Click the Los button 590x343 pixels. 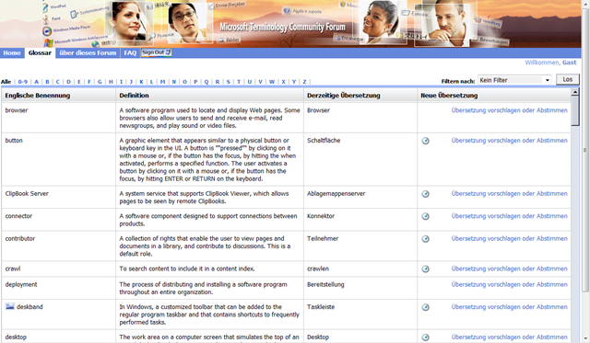[568, 80]
